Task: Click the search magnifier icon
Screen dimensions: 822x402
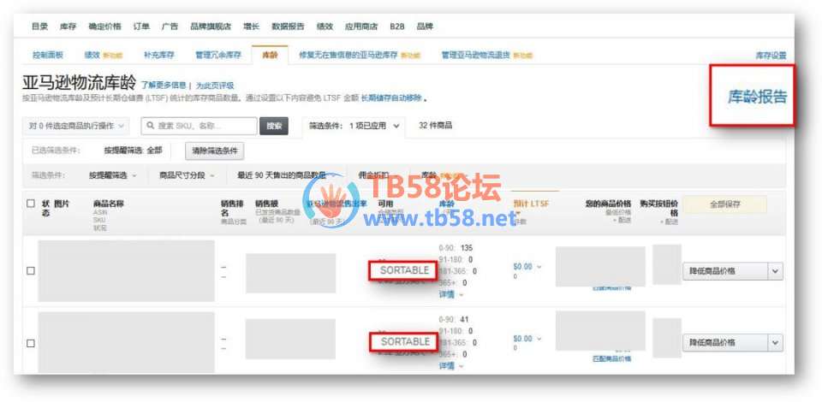Action: [x=151, y=126]
